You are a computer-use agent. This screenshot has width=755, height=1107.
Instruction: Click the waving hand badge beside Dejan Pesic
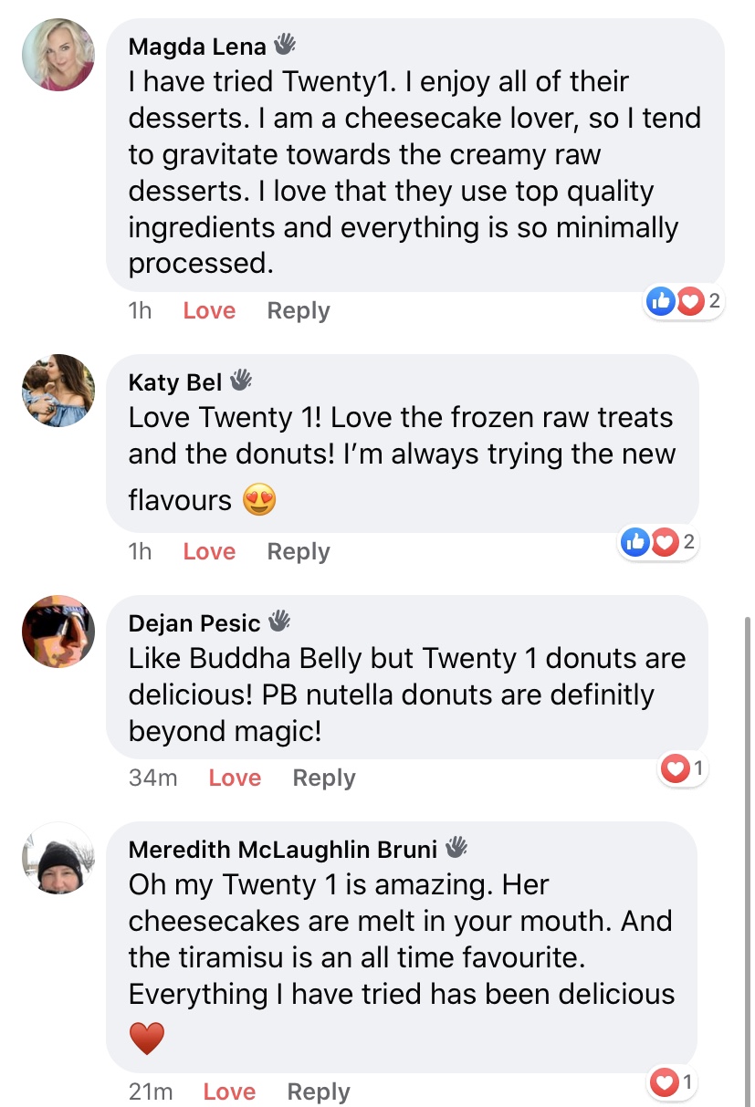tap(278, 622)
